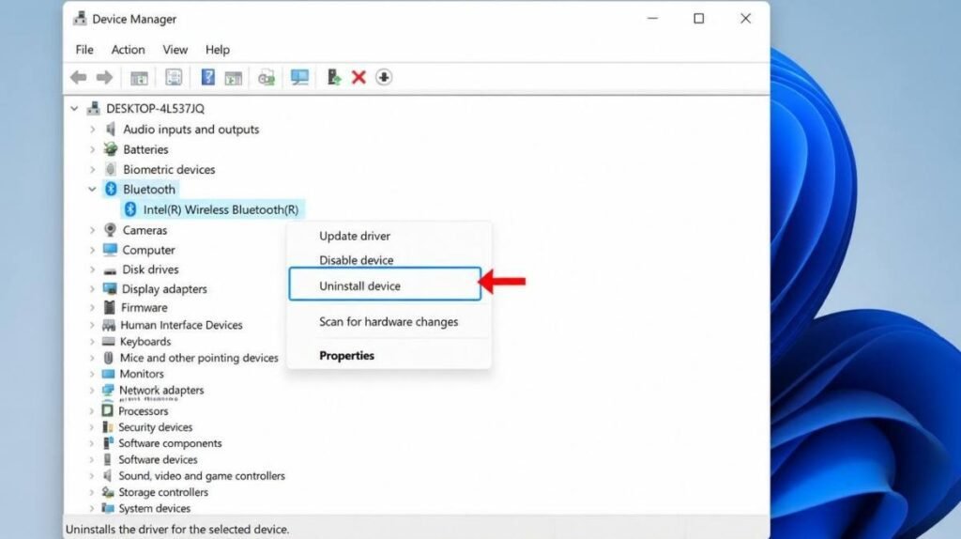The image size is (961, 539).
Task: Click Show/Hide Console Tree toolbar icon
Action: click(139, 77)
